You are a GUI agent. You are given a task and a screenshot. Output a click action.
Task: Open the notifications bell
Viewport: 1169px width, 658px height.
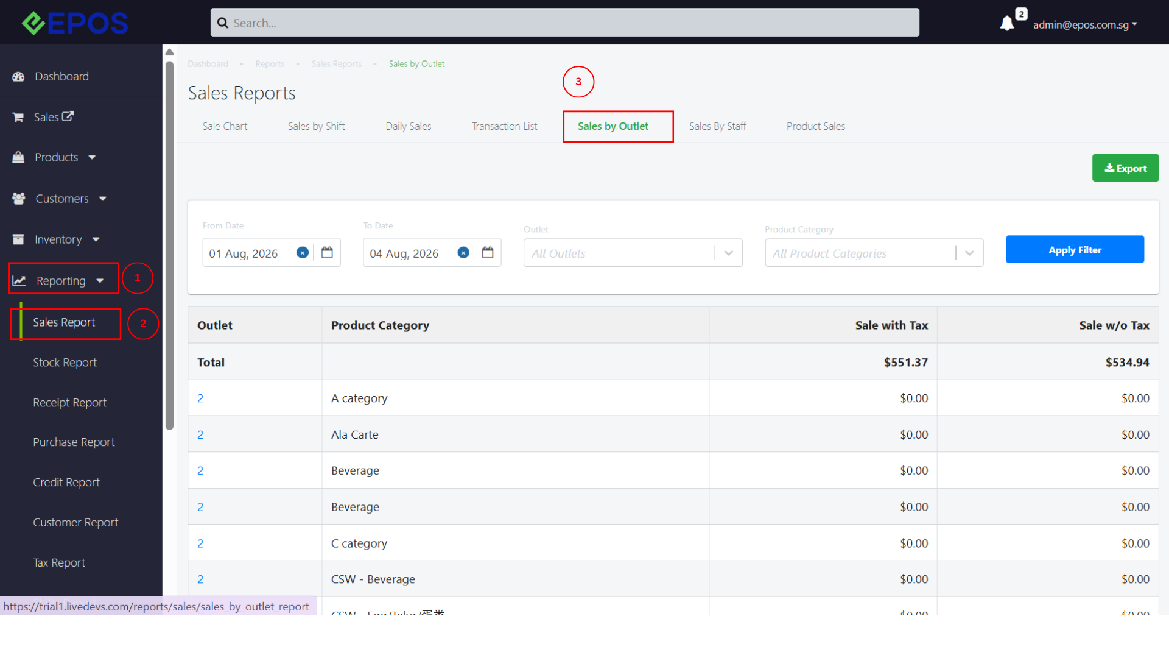coord(1007,23)
